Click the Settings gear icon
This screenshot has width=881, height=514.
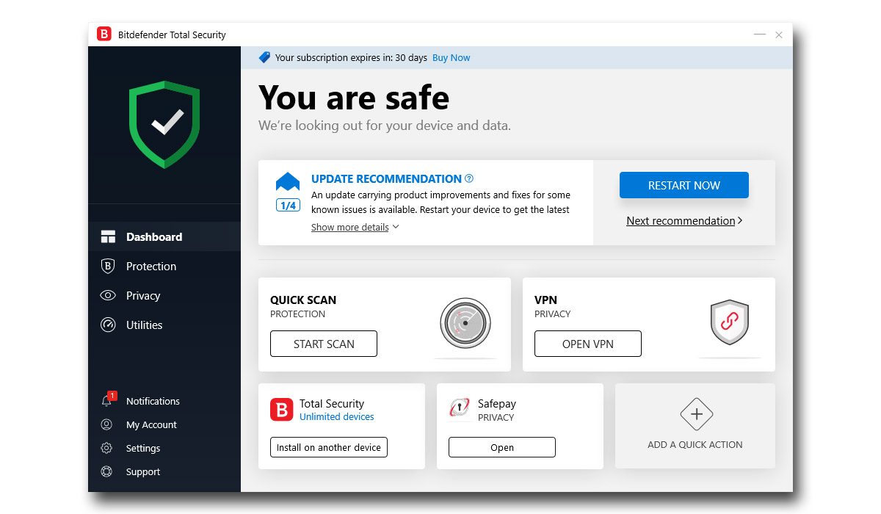[x=107, y=448]
